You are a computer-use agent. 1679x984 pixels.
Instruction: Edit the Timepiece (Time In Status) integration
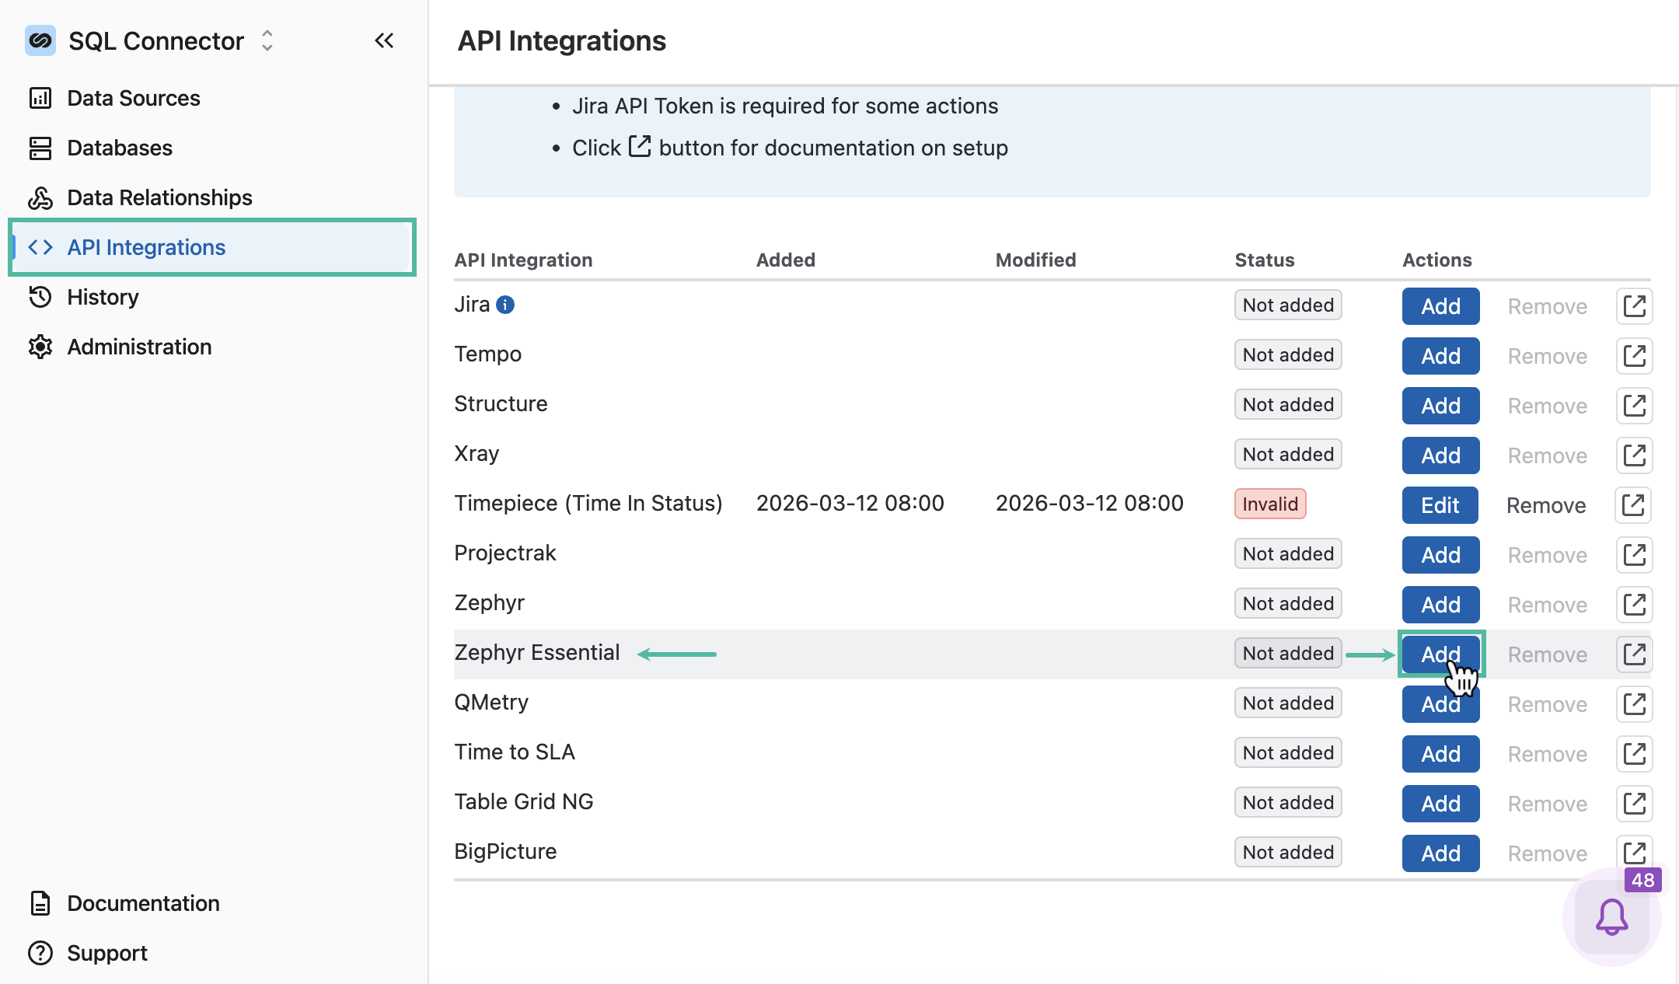pos(1440,505)
